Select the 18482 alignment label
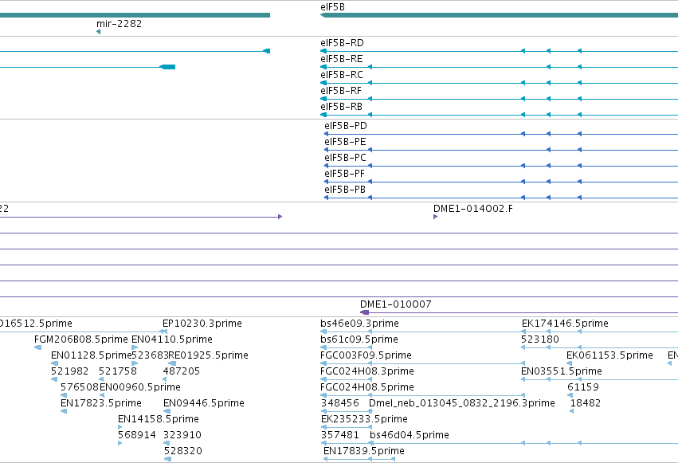The height and width of the screenshot is (463, 678). coord(586,403)
